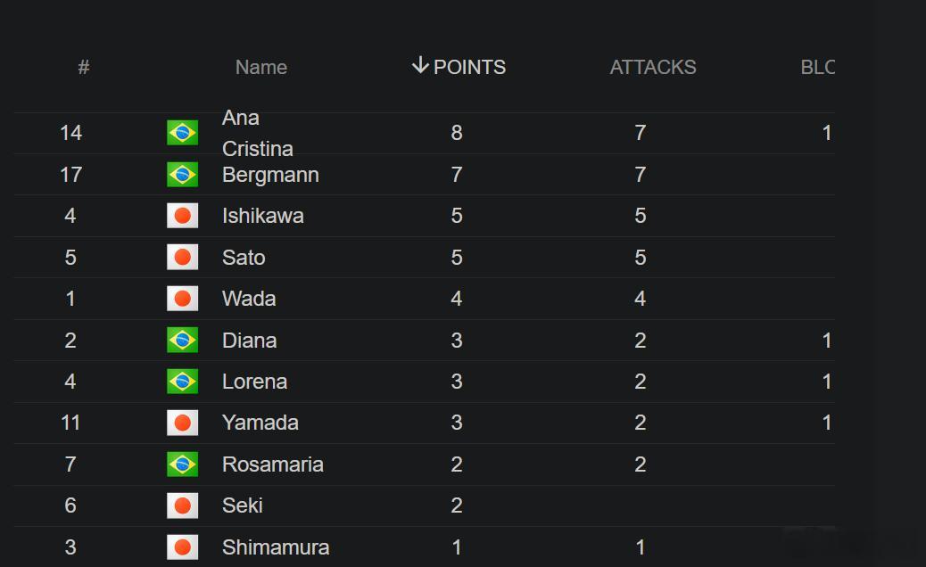Select player name Seki
This screenshot has height=567, width=926.
pos(242,505)
